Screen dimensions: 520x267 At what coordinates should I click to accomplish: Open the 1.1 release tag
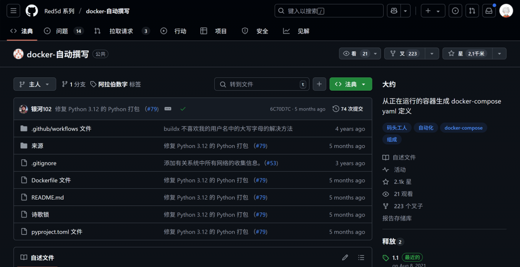pos(395,258)
